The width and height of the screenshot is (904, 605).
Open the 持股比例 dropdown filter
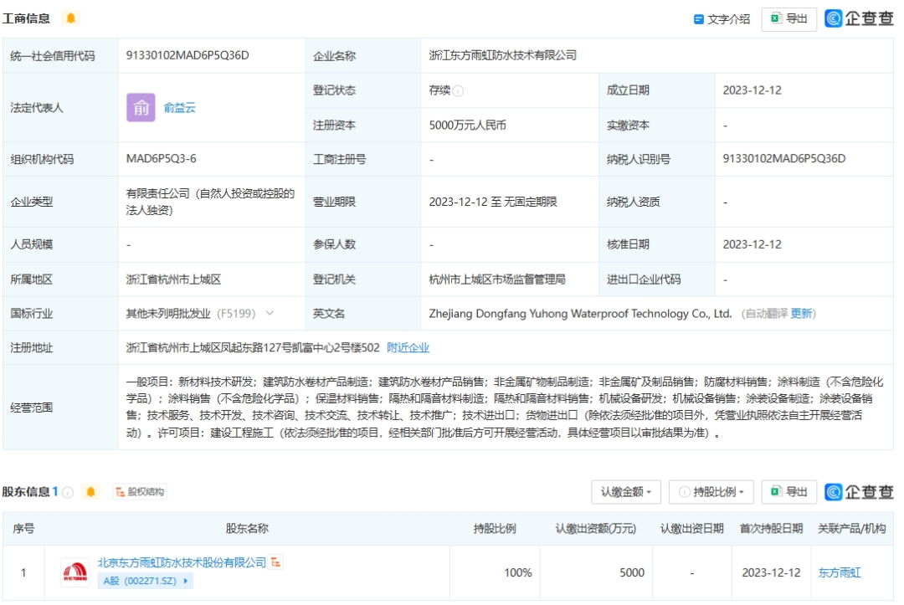coord(711,492)
